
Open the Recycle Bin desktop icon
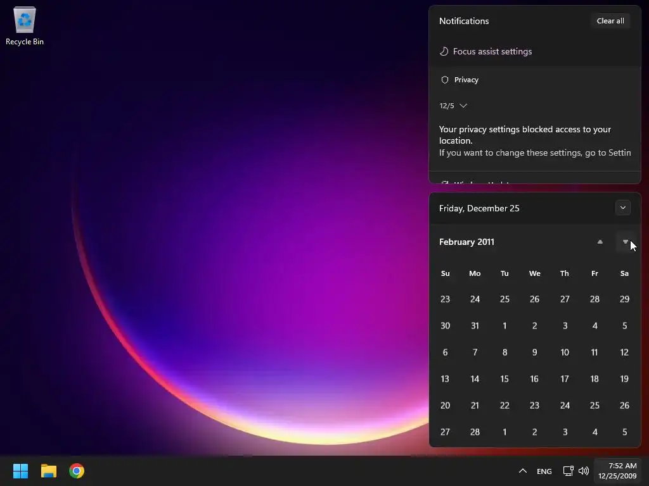click(x=25, y=25)
